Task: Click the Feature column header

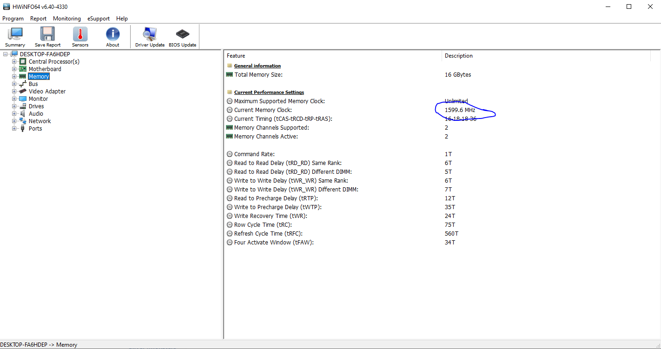Action: coord(333,56)
